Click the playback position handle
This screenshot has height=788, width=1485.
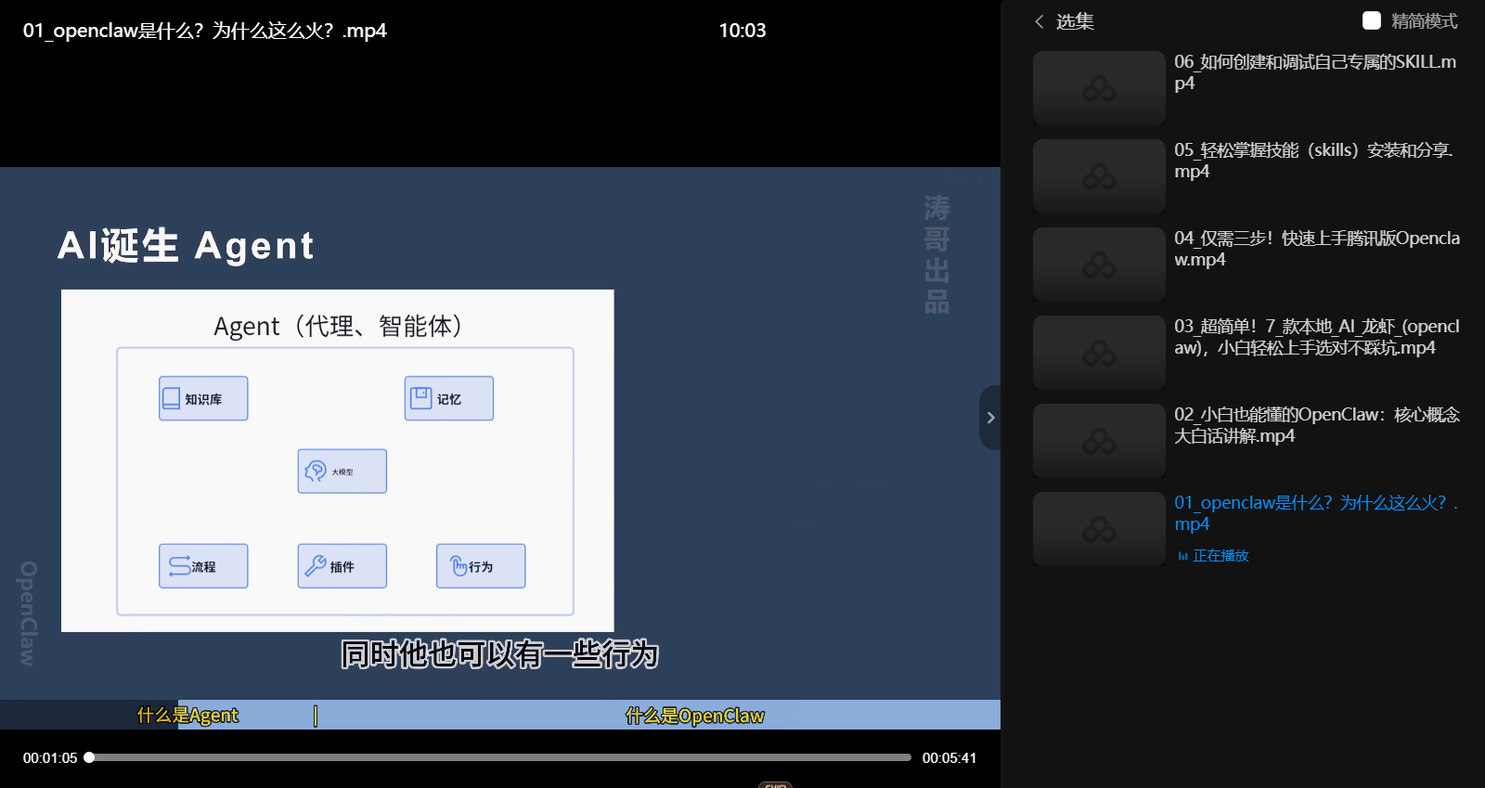click(x=89, y=757)
